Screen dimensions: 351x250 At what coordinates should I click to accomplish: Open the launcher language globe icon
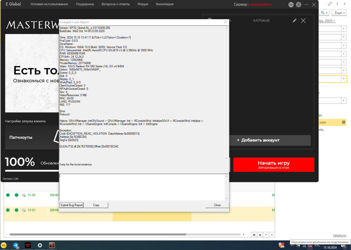pos(291,5)
